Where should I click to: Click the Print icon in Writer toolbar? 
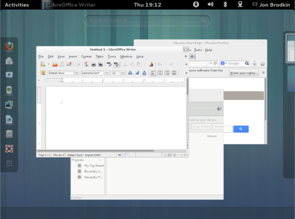coord(93,64)
